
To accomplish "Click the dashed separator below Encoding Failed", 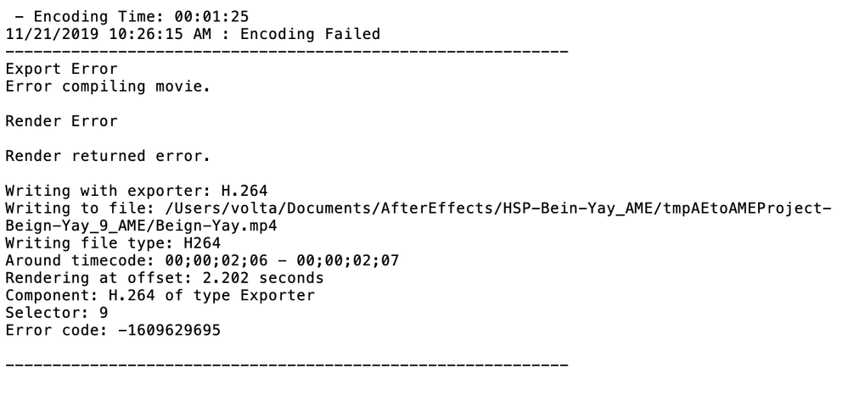I will tap(286, 52).
